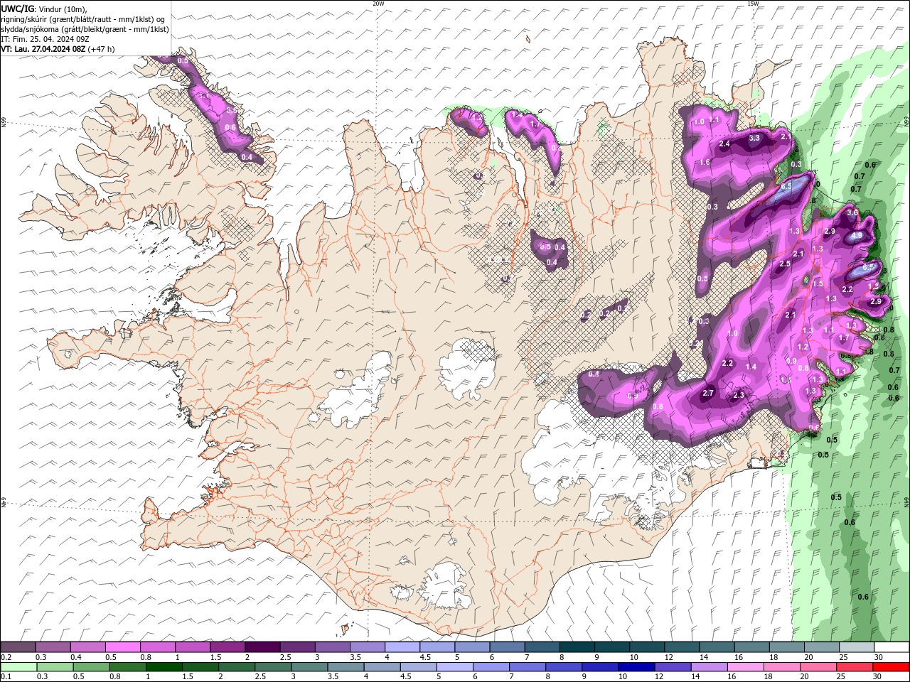Select the light purple 14 swatch in lower legend row

click(x=708, y=667)
